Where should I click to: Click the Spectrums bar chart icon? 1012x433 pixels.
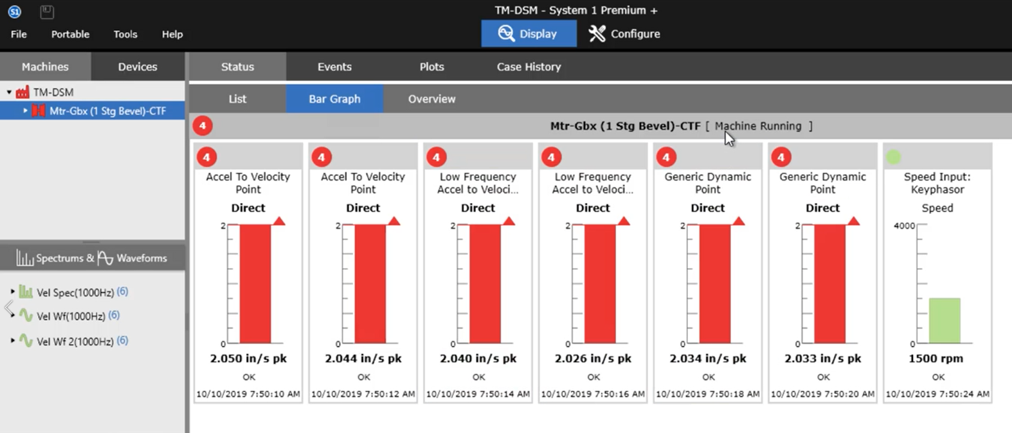click(25, 258)
